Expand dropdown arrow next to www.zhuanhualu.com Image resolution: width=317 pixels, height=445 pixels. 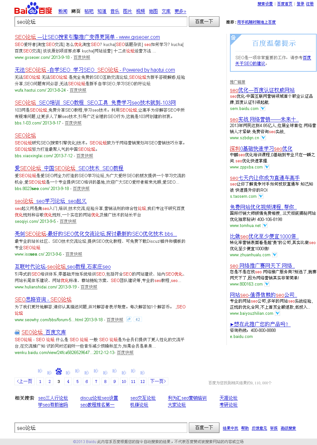coord(275,255)
